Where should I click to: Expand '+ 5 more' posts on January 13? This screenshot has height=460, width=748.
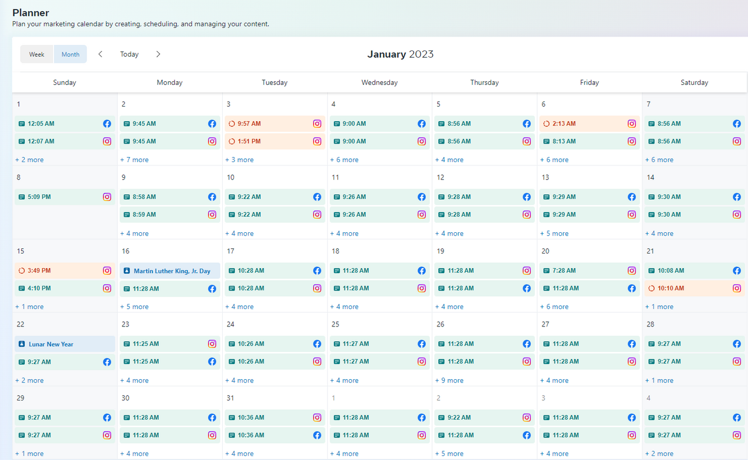(x=554, y=233)
